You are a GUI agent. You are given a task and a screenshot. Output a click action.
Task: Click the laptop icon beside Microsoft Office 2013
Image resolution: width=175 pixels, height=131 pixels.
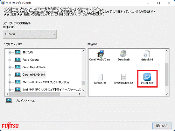[x=18, y=82]
